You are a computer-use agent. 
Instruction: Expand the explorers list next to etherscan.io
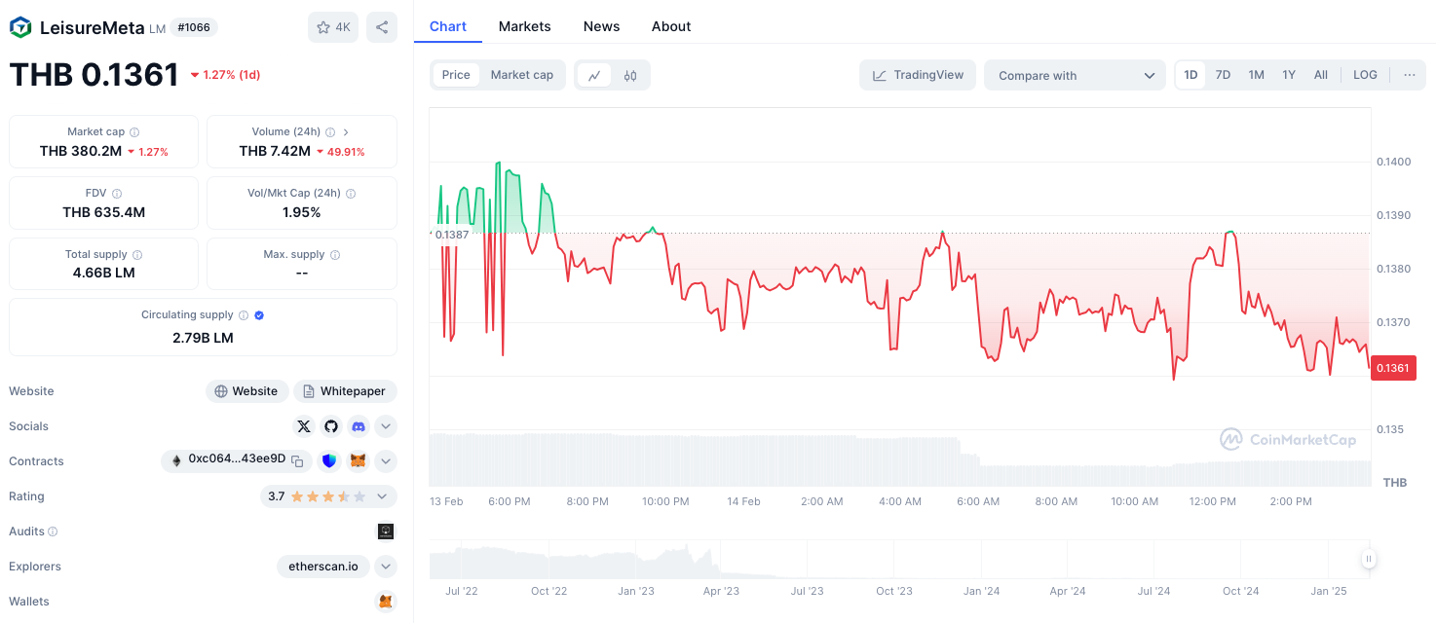[386, 567]
